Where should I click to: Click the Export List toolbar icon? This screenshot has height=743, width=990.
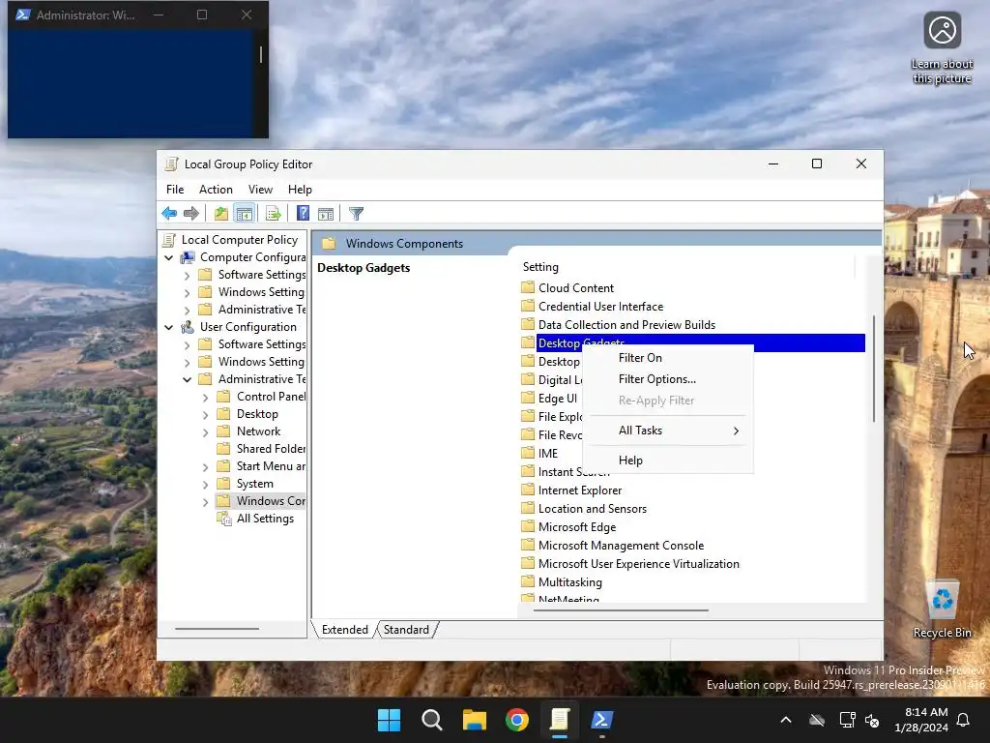coord(274,214)
